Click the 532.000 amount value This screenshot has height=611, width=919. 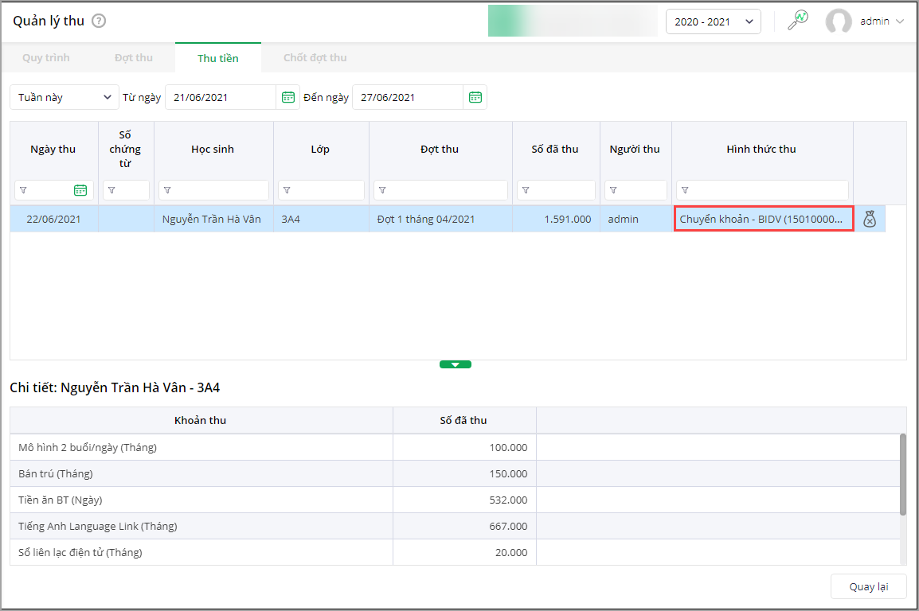pyautogui.click(x=508, y=500)
